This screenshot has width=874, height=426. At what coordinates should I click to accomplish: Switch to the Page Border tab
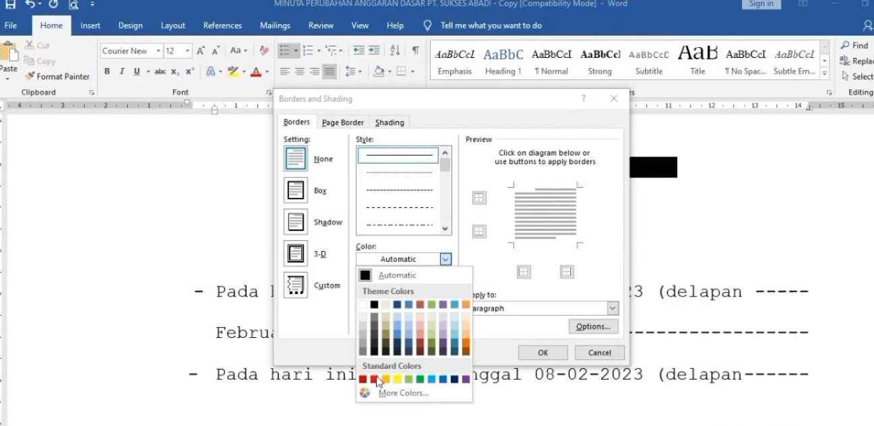342,122
